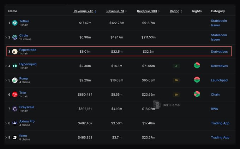Click the Axiom Pro logo icon
Screen dimensions: 240x149
point(15,123)
